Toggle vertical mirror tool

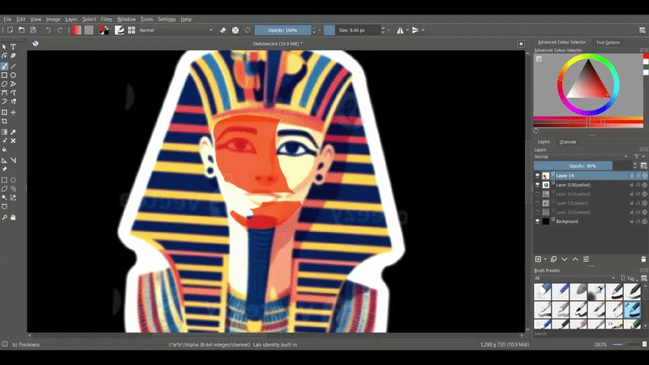click(x=415, y=30)
